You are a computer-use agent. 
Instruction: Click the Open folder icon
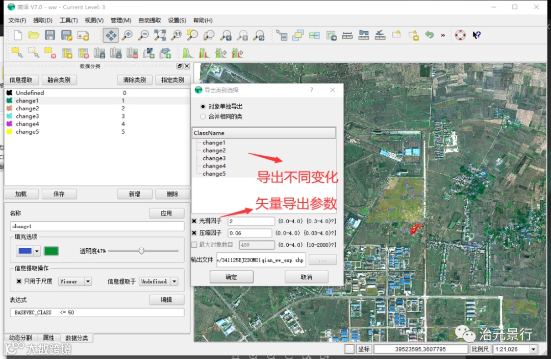coord(34,35)
